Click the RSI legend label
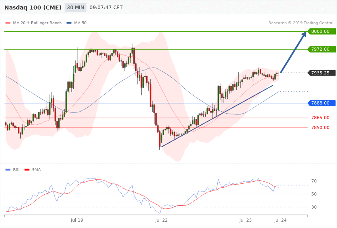 (16, 170)
